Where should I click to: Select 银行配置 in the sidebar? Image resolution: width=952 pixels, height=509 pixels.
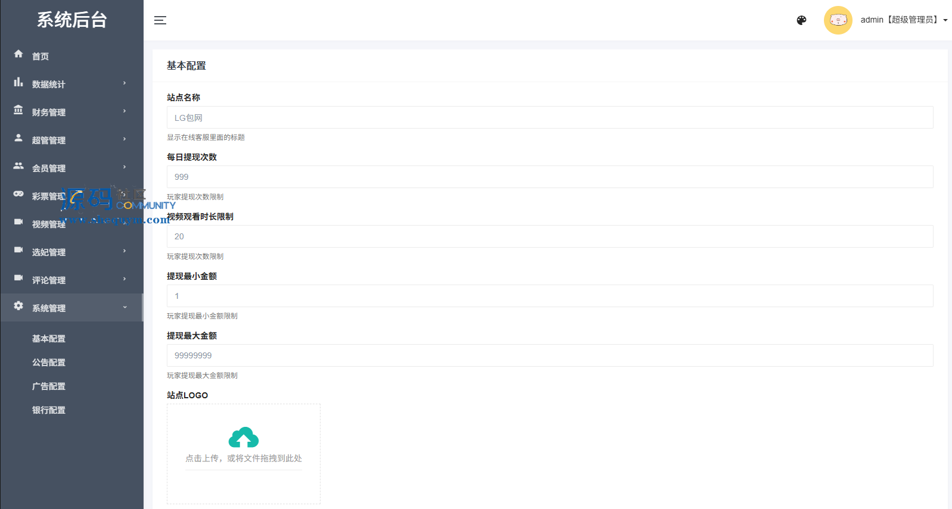tap(49, 410)
